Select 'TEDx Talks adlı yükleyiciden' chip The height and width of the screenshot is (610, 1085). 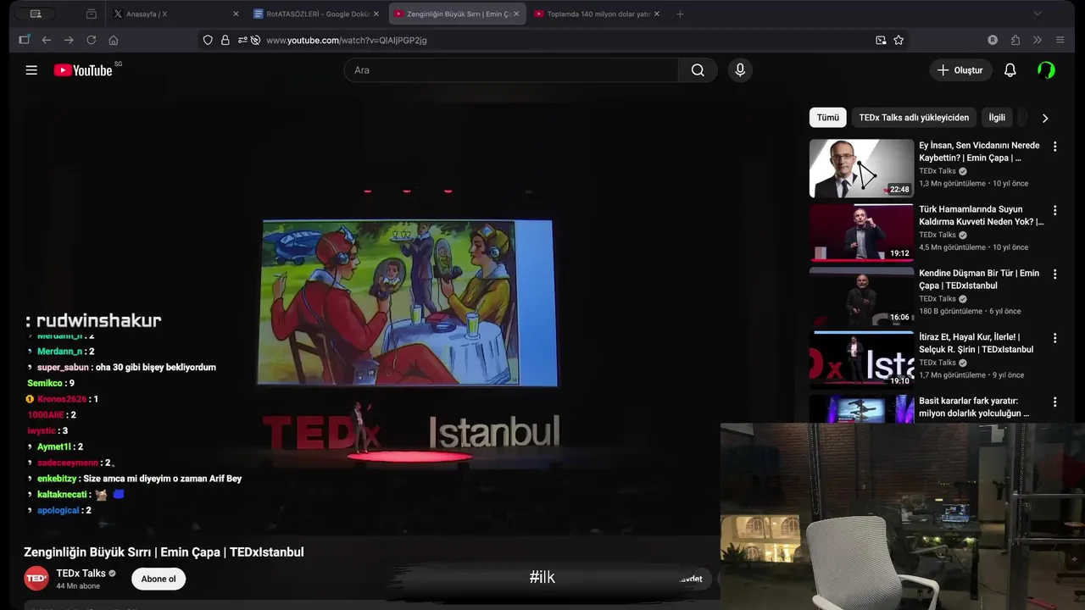(914, 118)
